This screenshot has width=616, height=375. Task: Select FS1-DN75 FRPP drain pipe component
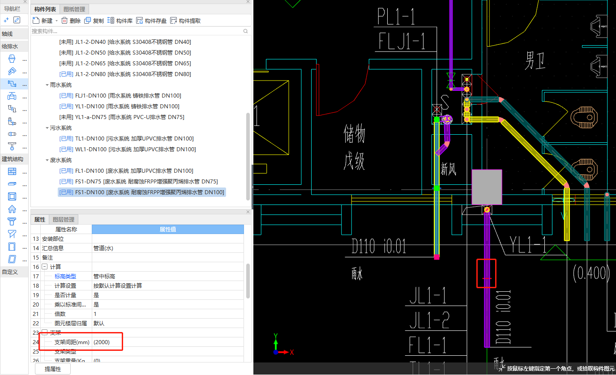[x=139, y=182]
